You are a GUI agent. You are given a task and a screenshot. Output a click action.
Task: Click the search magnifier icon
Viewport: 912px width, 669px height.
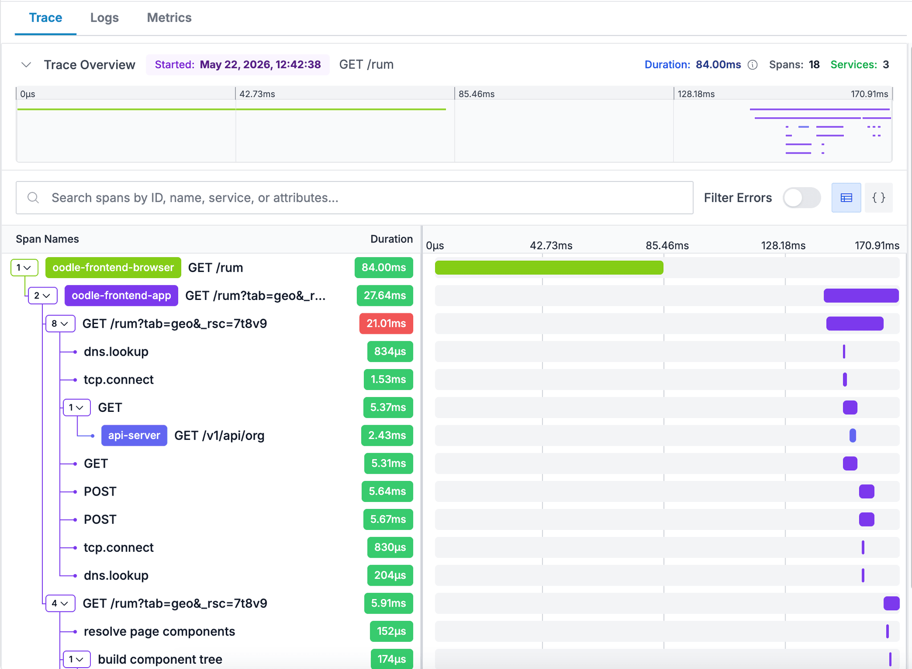point(33,197)
